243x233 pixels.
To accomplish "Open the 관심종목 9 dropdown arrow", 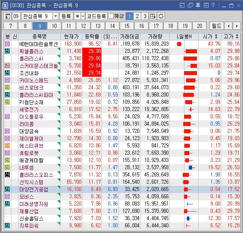I will click(55, 16).
